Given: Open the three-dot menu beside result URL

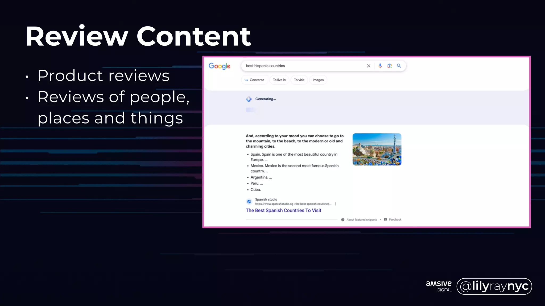Looking at the screenshot, I should coord(336,204).
